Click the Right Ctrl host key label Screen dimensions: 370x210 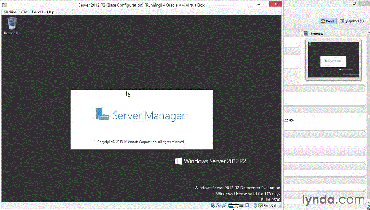pos(270,205)
